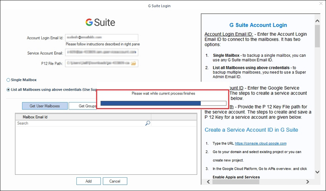This screenshot has width=326, height=191.
Task: Click the G Suite logo
Action: coord(100,22)
